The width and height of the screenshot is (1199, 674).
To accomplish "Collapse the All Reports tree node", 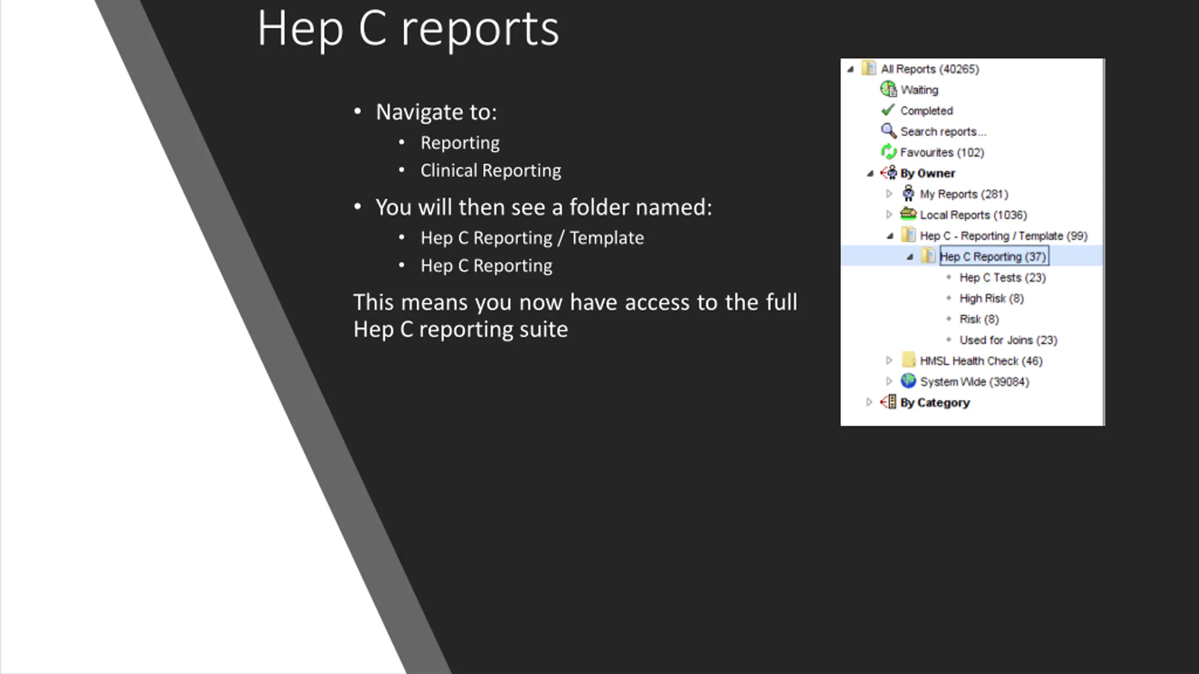I will (851, 70).
